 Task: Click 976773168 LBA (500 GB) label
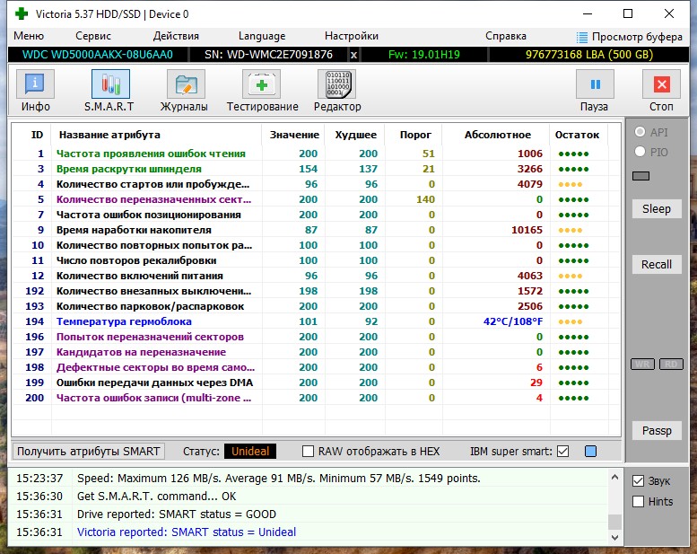click(x=589, y=55)
